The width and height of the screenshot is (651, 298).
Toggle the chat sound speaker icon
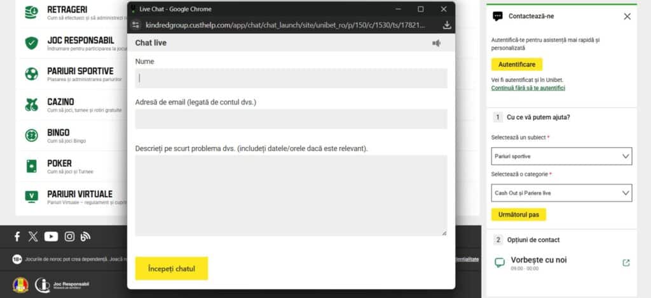coord(436,43)
